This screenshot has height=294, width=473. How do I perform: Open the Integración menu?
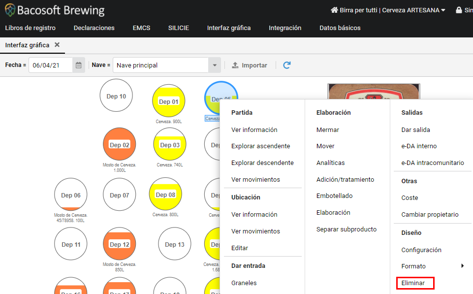point(285,28)
